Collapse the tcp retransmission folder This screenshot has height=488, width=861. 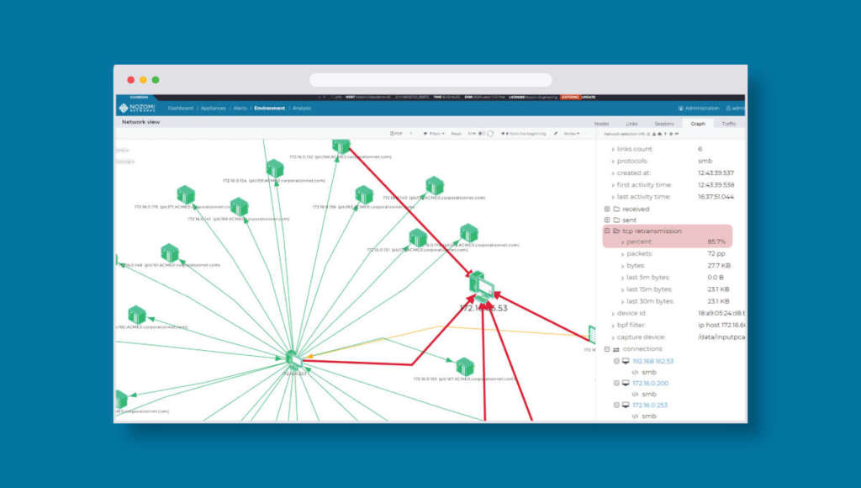click(x=607, y=231)
